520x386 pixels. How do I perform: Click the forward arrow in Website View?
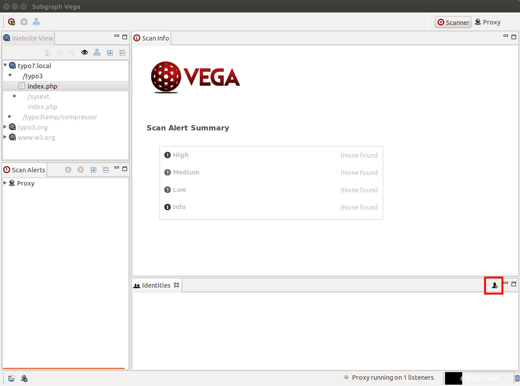(72, 53)
